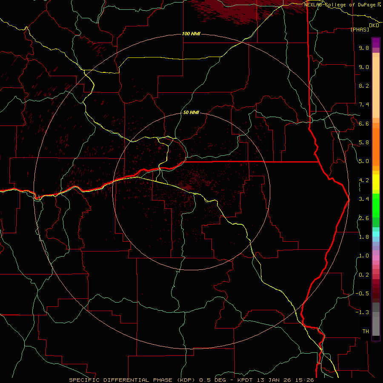The height and width of the screenshot is (383, 383).
Task: Click the 1.8 legend value
Action: [x=364, y=237]
